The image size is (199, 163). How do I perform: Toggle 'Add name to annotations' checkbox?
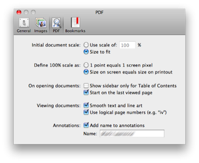pos(86,125)
